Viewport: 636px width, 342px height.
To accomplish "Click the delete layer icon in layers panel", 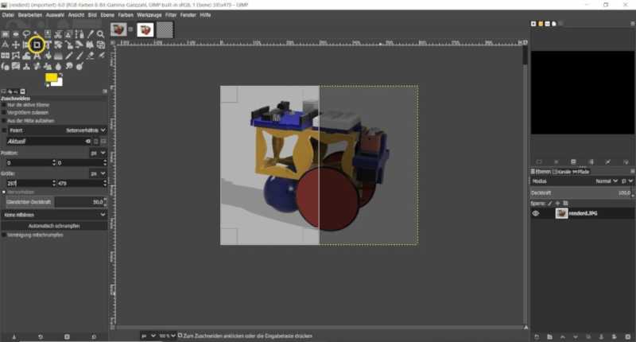I will pos(627,336).
